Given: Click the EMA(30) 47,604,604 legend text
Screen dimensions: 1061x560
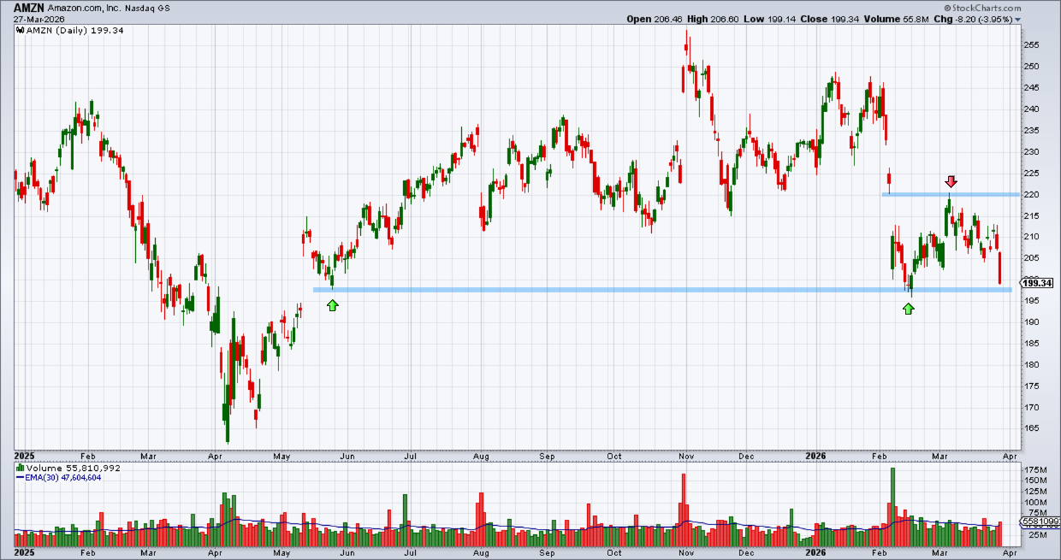Looking at the screenshot, I should point(64,478).
